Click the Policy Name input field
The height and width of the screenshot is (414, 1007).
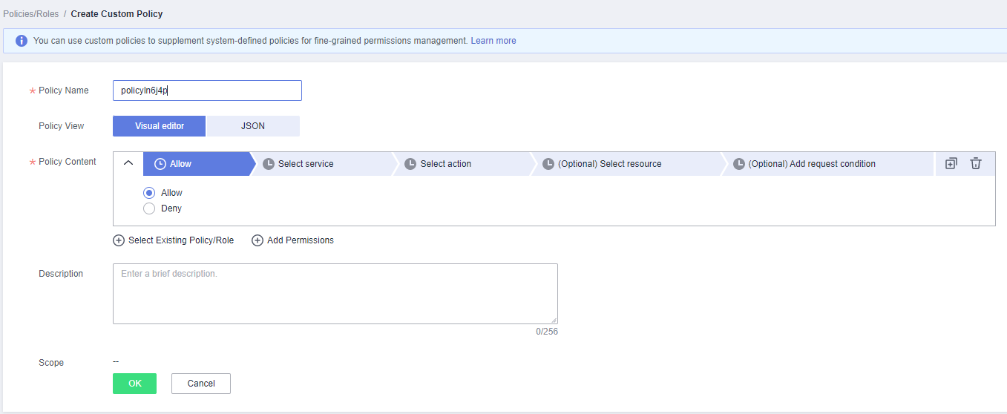click(x=207, y=91)
